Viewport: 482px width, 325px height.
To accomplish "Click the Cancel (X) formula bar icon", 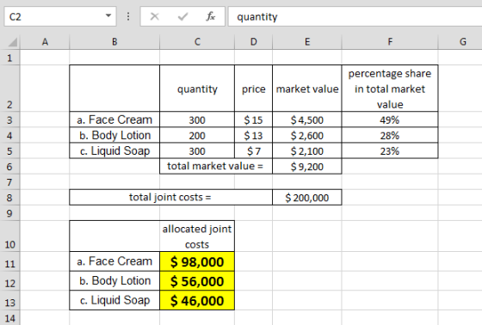I will tap(154, 16).
